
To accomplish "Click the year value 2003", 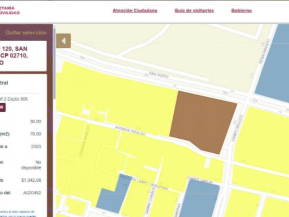I will click(x=36, y=146).
